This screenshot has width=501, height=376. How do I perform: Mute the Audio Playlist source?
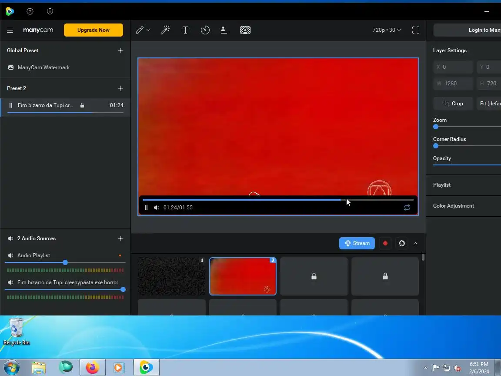tap(10, 255)
